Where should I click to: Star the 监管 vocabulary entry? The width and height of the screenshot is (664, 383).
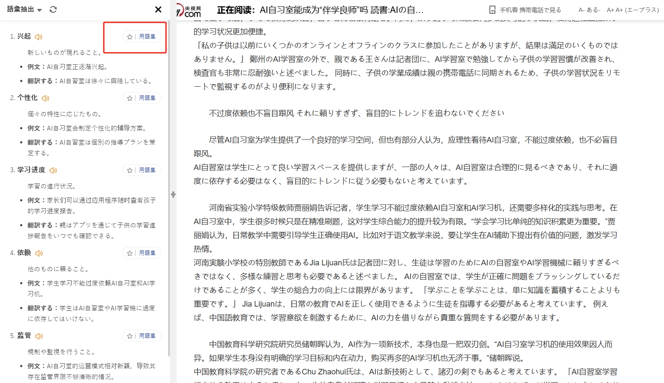coord(130,336)
